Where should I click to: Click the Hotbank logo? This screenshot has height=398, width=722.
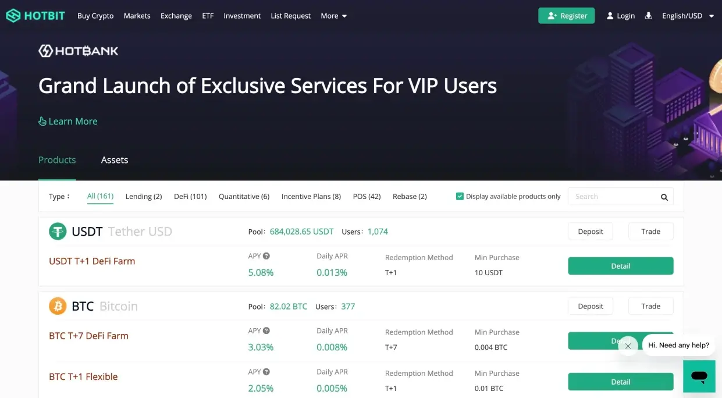[79, 51]
